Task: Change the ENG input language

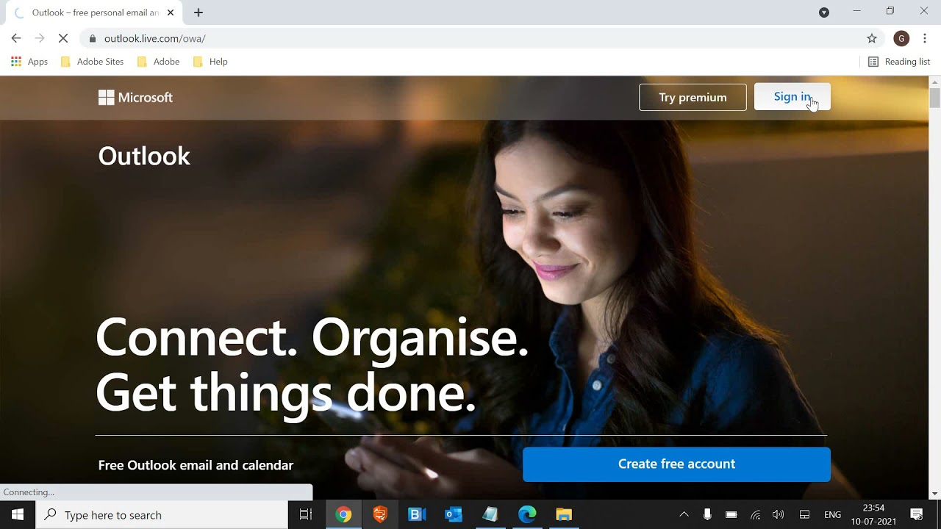Action: tap(832, 515)
